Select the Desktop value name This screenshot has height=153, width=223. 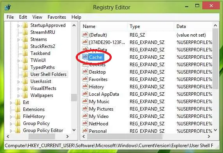tap(97, 72)
